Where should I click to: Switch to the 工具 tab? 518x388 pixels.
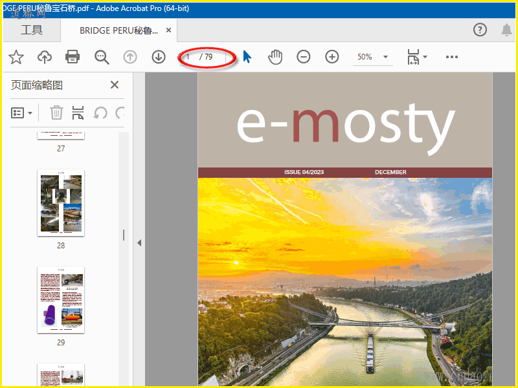32,30
